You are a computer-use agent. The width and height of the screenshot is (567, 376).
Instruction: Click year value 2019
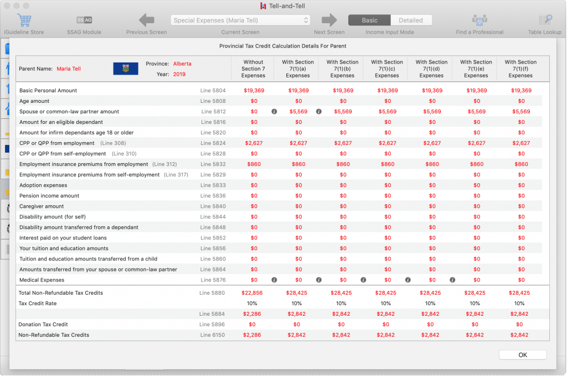(x=179, y=74)
